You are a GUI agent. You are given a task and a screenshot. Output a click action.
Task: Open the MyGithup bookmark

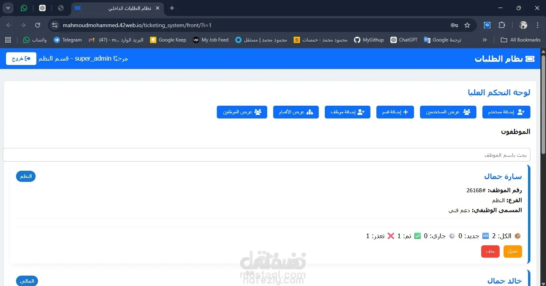[x=369, y=40]
